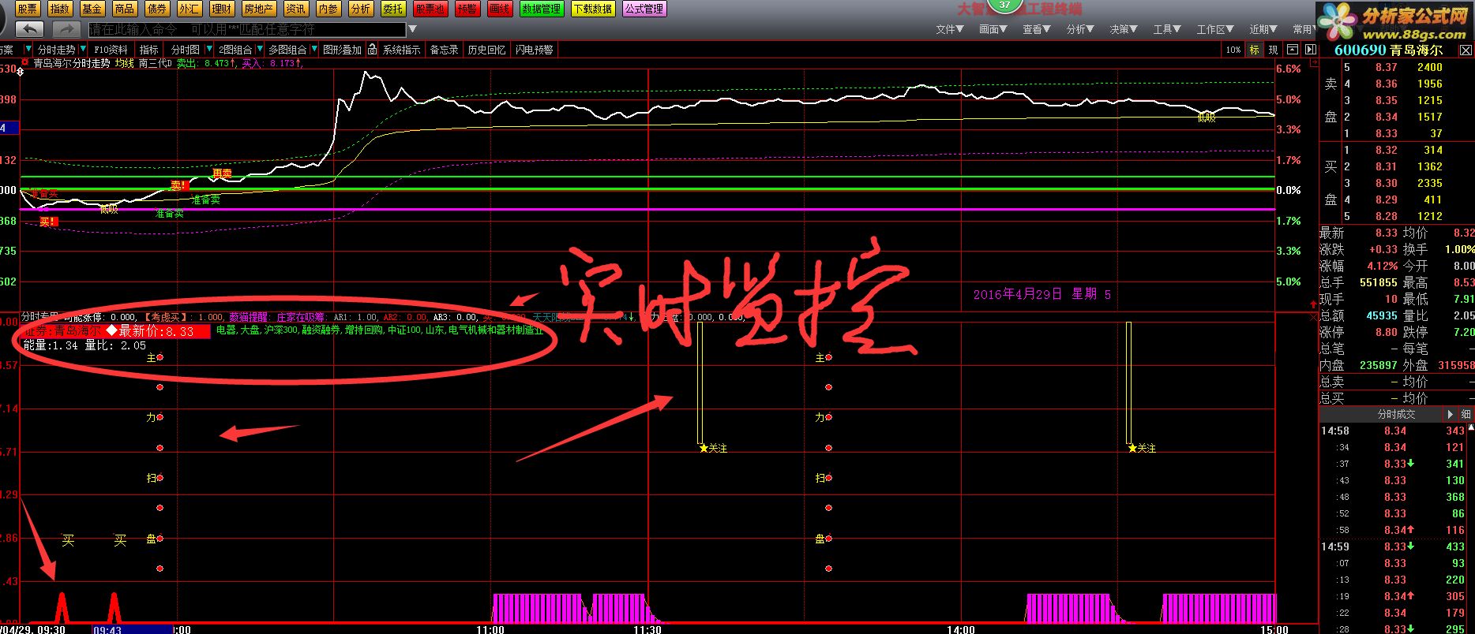The image size is (1475, 634).
Task: Click the side panel toggle icon beside 600690
Action: click(1311, 50)
